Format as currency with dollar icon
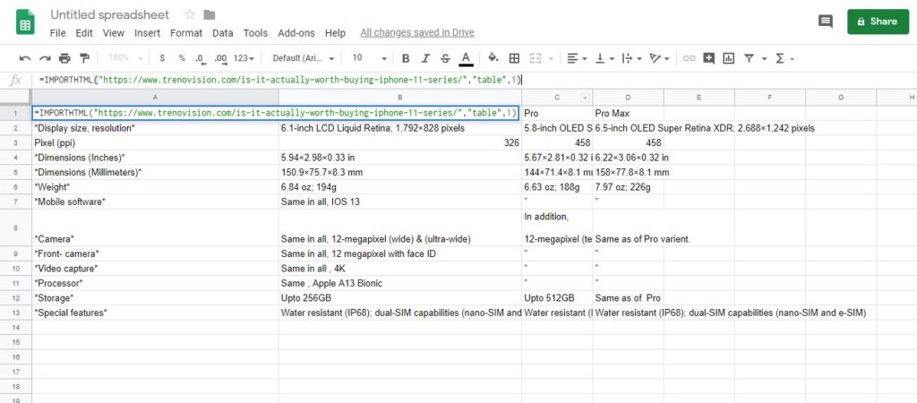Image resolution: width=917 pixels, height=403 pixels. click(162, 58)
